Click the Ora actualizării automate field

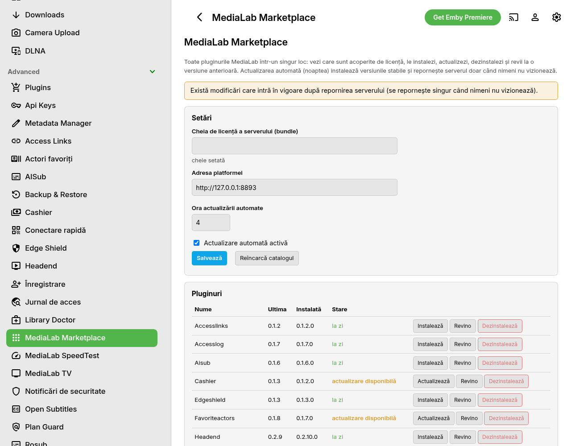tap(211, 223)
